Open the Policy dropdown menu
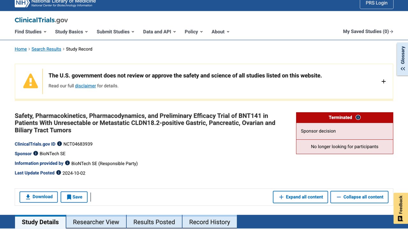The image size is (408, 229). coord(194,31)
